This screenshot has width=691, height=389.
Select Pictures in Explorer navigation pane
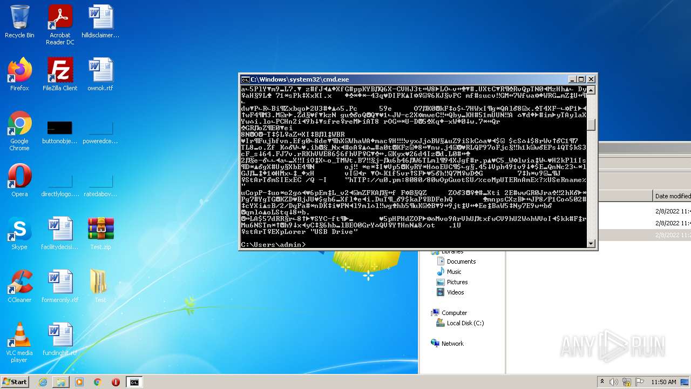point(452,282)
